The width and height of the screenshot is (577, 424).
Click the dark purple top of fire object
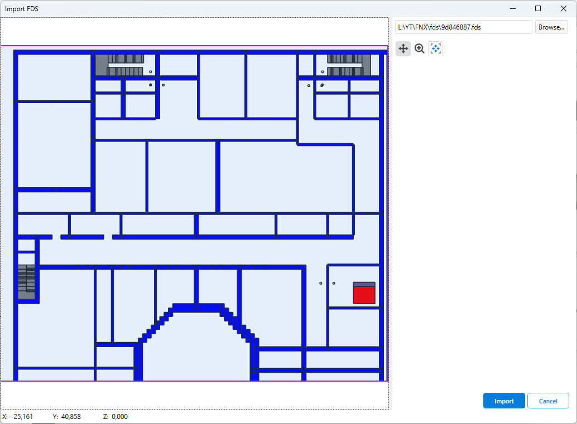(x=364, y=284)
